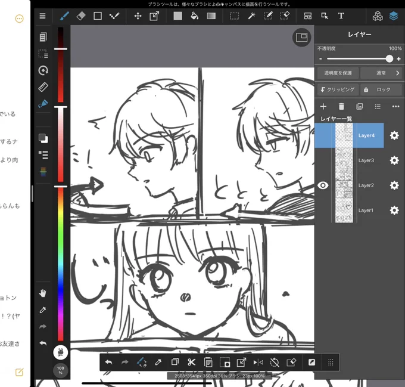
Task: Open the hamburger main menu
Action: pyautogui.click(x=43, y=16)
